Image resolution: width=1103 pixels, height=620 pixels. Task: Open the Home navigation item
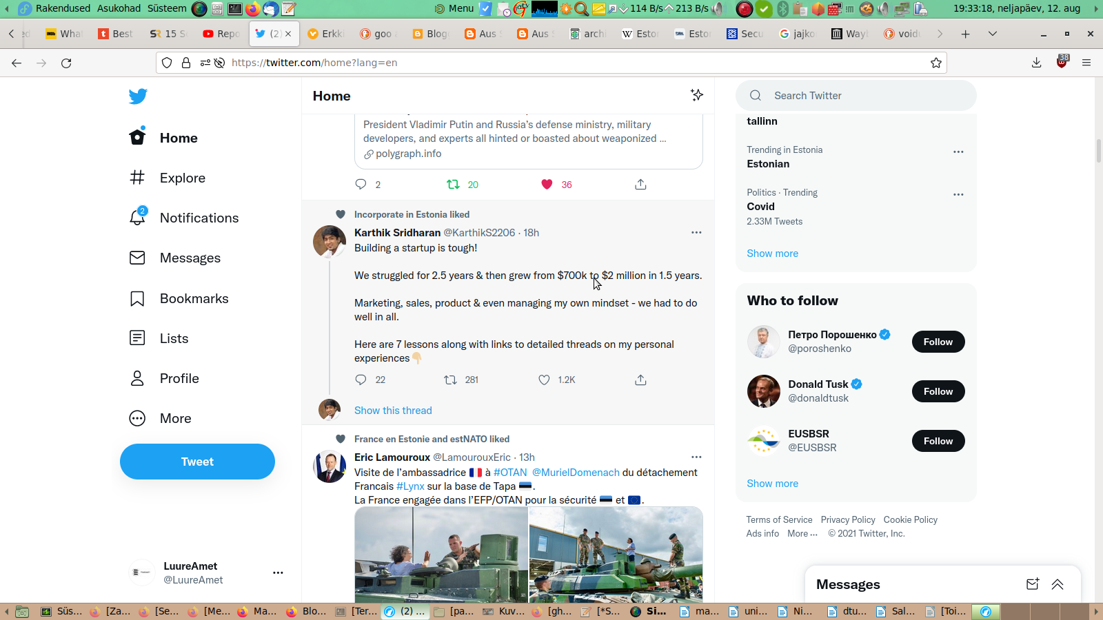[x=164, y=138]
